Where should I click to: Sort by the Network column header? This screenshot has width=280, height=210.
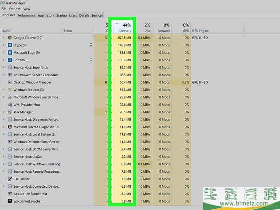(163, 28)
